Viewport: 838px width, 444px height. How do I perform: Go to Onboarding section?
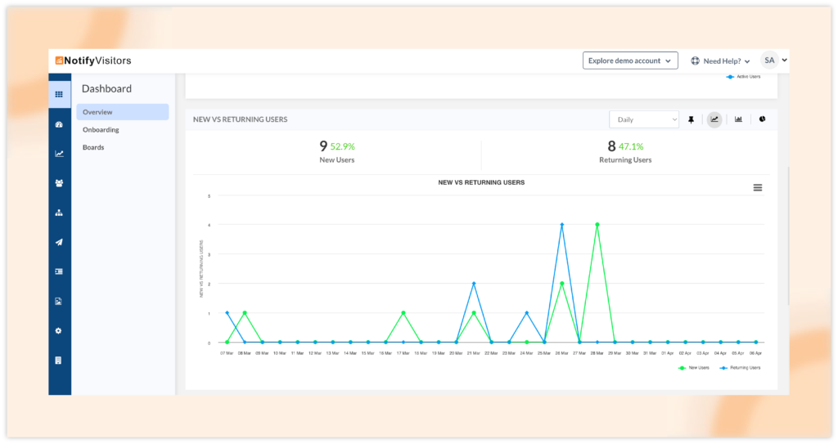pos(101,129)
